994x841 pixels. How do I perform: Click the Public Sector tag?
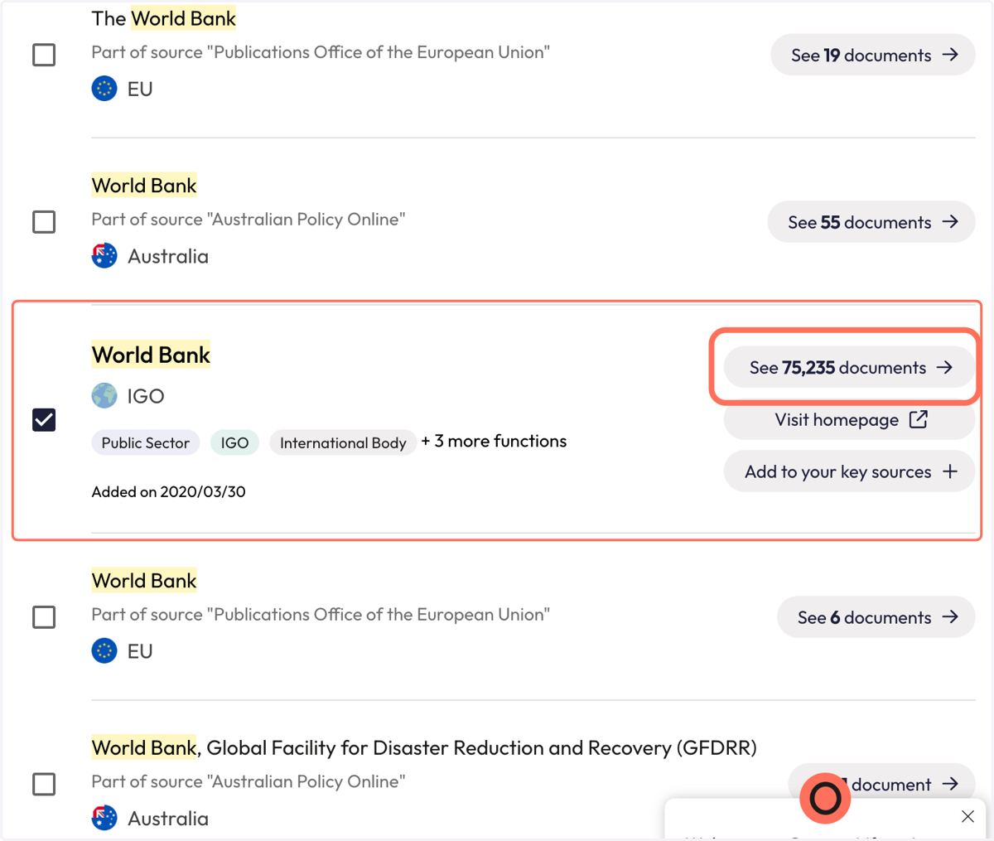(x=146, y=442)
